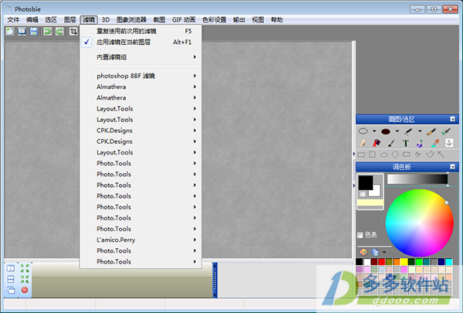This screenshot has width=463, height=313.
Task: Choose the rounded rectangle selection shape
Action: pyautogui.click(x=407, y=155)
